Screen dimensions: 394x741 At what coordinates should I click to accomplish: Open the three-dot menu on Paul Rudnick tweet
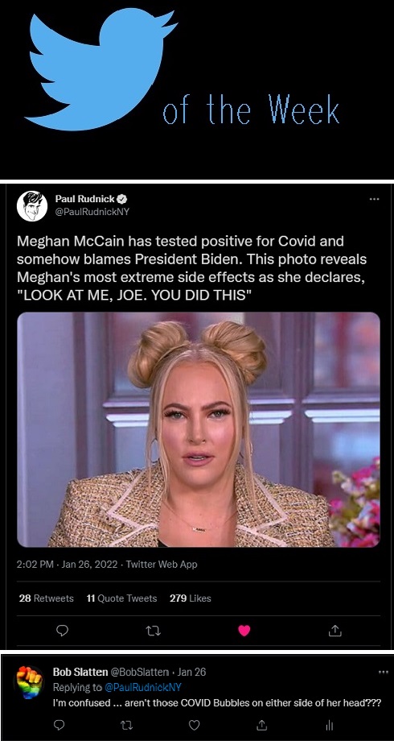374,200
